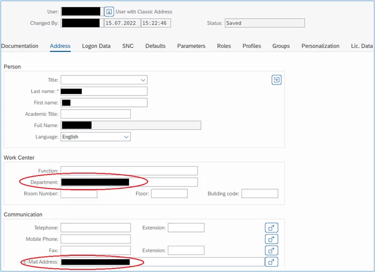Viewport: 375px width, 272px height.
Task: Switch to the Groups tab
Action: pos(281,46)
